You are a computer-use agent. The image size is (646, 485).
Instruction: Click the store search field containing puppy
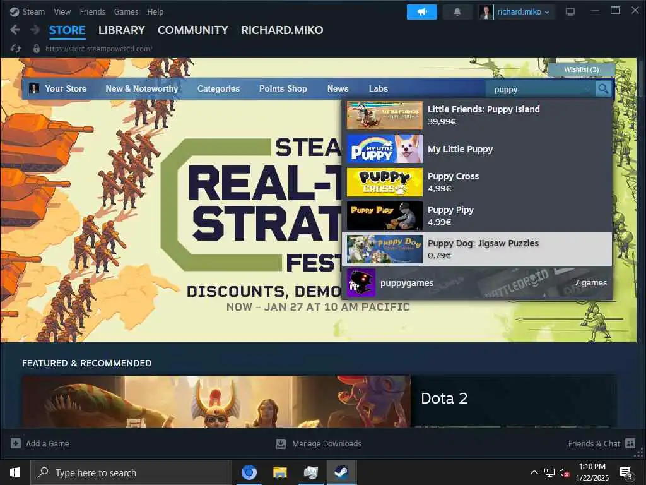(x=540, y=89)
